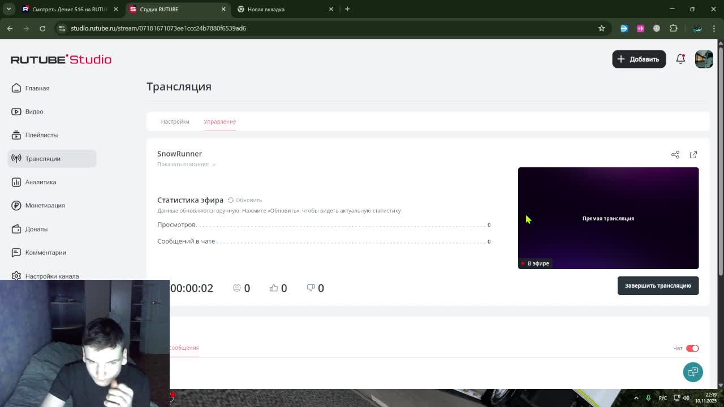Image resolution: width=724 pixels, height=407 pixels.
Task: Select the Управление tab
Action: [219, 122]
